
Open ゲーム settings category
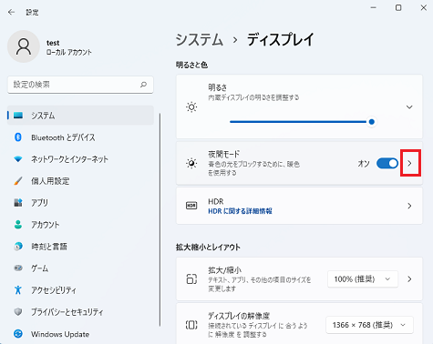[80, 268]
